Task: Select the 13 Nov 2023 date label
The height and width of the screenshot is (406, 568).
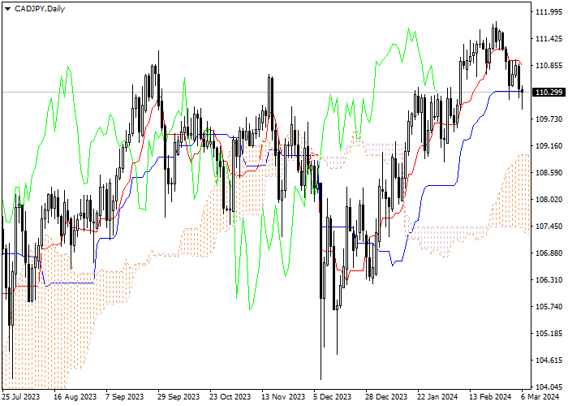Action: 283,396
